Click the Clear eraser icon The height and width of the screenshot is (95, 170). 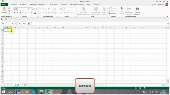coord(122,13)
